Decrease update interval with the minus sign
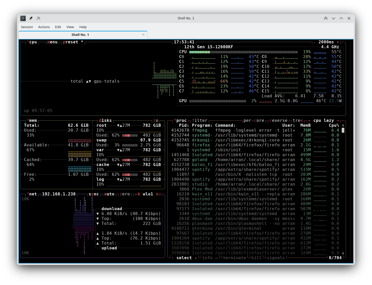This screenshot has height=285, width=372. tap(315, 42)
